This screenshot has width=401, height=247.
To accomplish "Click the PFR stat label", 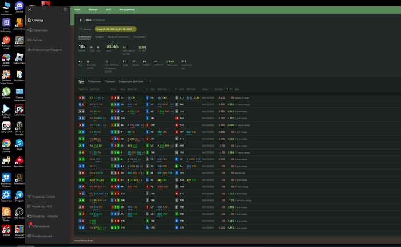I will click(98, 51).
